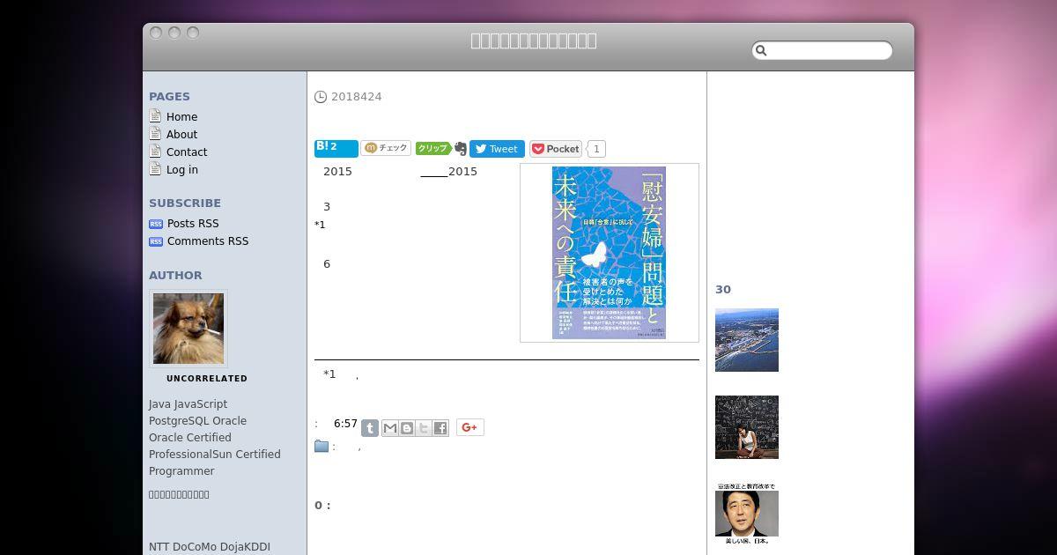The width and height of the screenshot is (1057, 555).
Task: Click the clock icon beside the date
Action: [x=321, y=97]
